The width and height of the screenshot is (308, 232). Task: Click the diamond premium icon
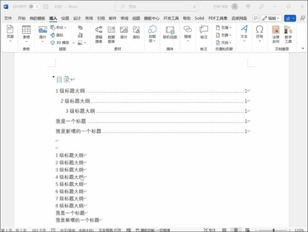[248, 6]
